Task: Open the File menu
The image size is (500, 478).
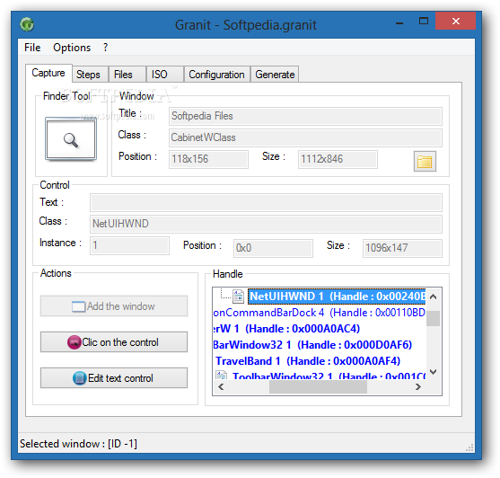Action: tap(32, 48)
